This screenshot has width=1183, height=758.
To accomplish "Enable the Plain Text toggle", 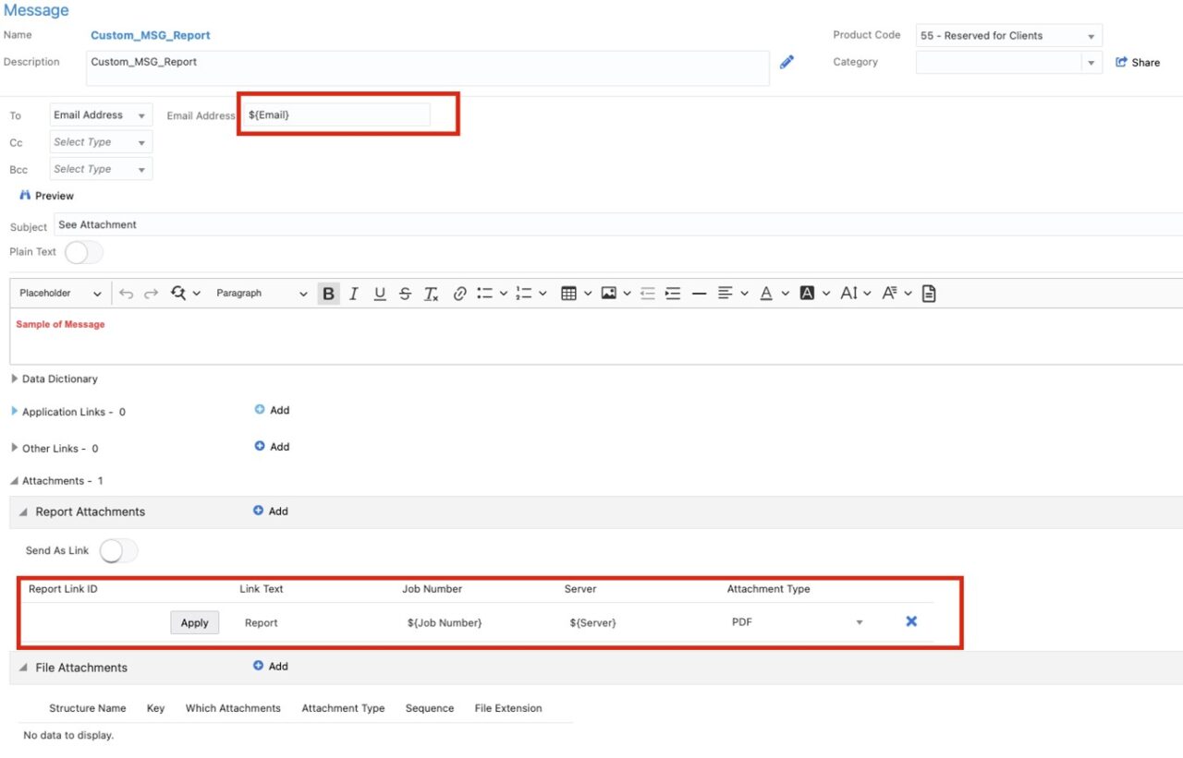I will (x=81, y=251).
